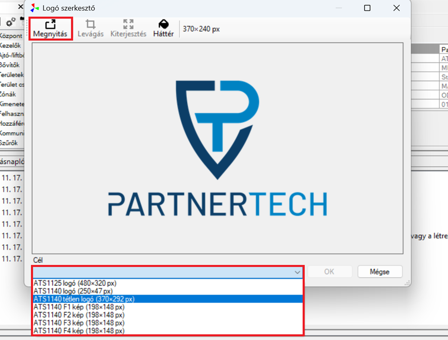Pick ATS1140 F1 kép from list

click(x=79, y=307)
